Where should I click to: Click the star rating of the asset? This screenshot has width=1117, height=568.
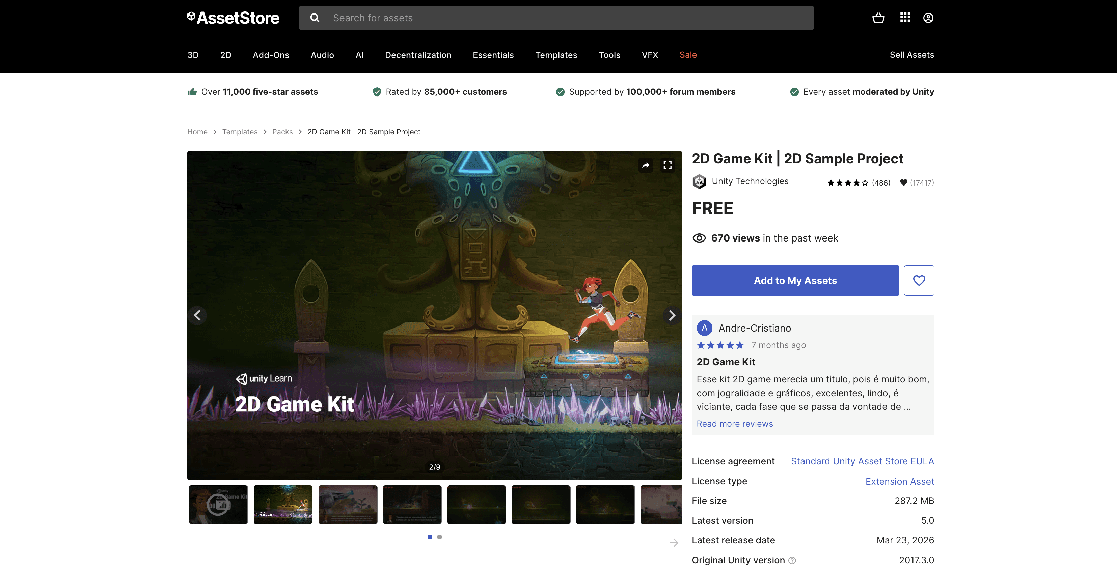point(848,183)
